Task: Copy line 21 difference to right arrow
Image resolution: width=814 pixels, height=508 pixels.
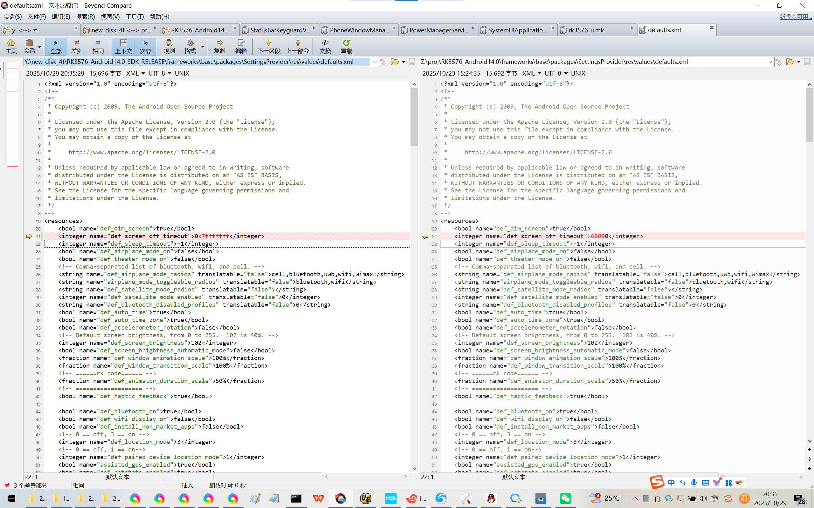Action: click(29, 236)
